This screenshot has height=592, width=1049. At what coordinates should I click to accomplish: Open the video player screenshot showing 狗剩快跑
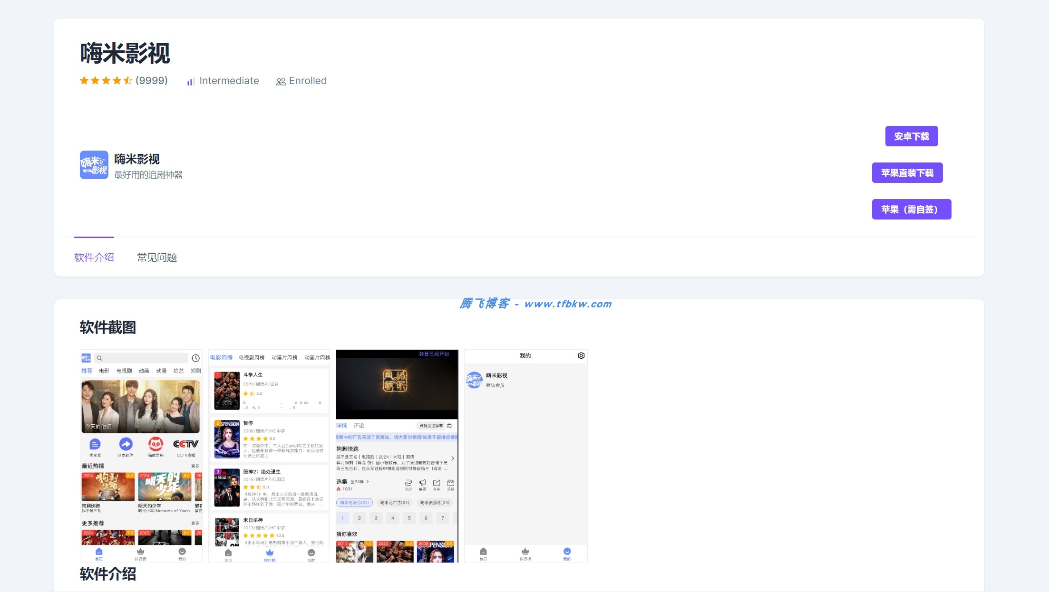[397, 456]
